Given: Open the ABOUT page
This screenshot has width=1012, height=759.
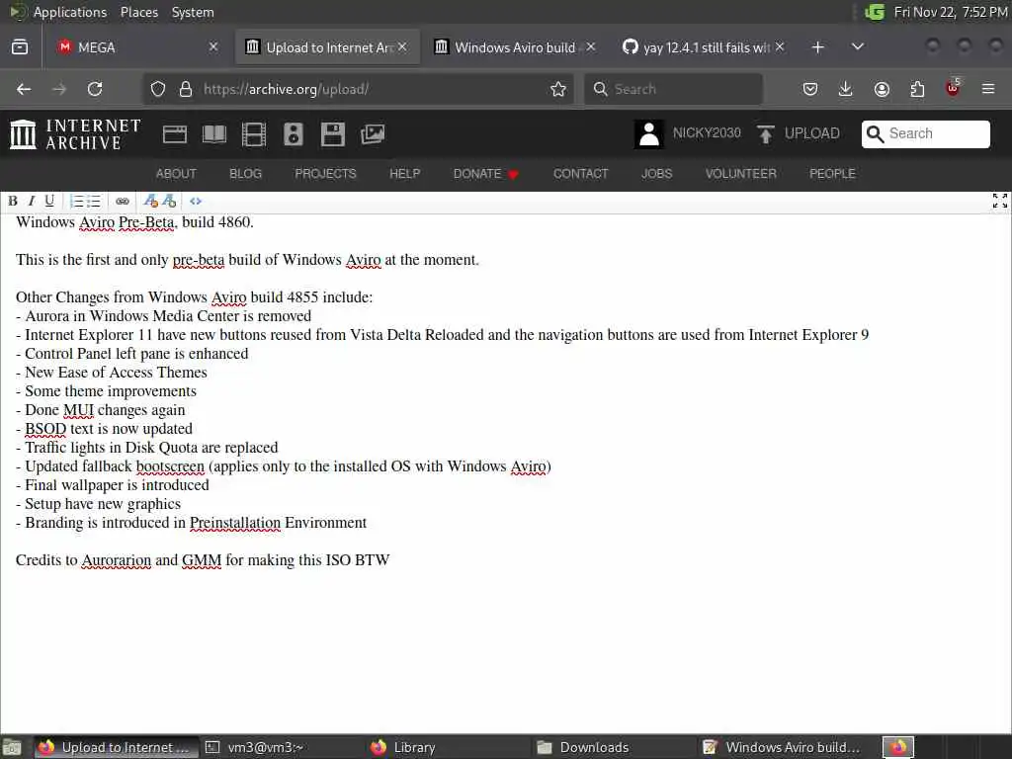Looking at the screenshot, I should click(176, 174).
